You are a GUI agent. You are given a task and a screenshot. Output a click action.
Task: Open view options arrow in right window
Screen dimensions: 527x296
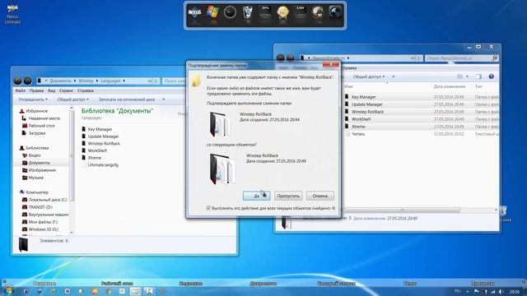point(467,76)
